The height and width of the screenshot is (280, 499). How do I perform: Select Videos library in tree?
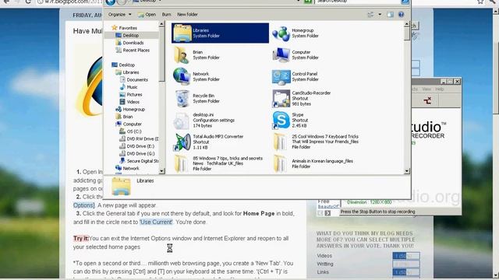click(x=129, y=102)
